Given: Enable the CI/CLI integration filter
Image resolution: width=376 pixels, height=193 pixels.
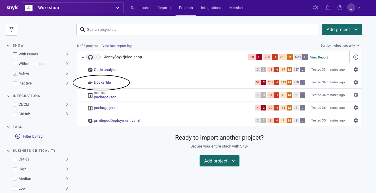Looking at the screenshot, I should 15,105.
